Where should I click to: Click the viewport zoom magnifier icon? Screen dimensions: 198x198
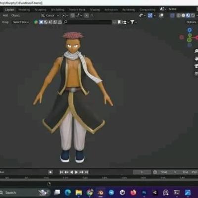(x=196, y=51)
